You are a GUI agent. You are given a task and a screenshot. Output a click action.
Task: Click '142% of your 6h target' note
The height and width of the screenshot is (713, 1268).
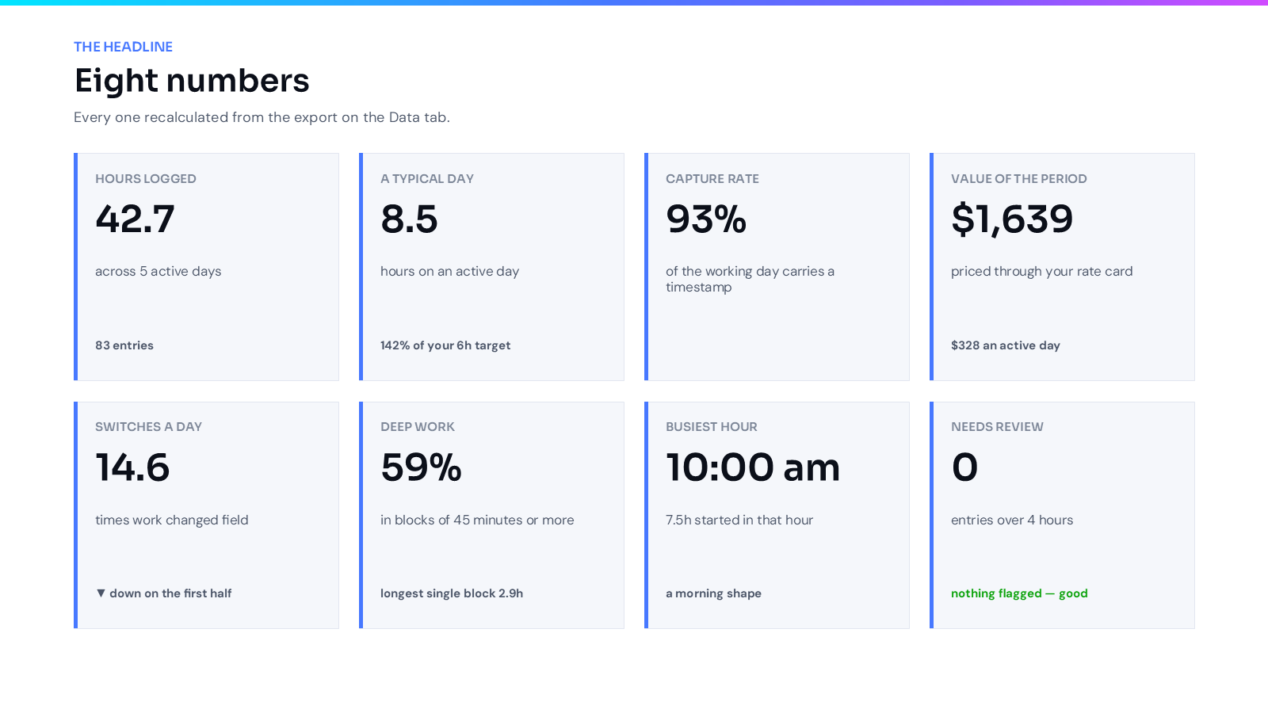[445, 345]
